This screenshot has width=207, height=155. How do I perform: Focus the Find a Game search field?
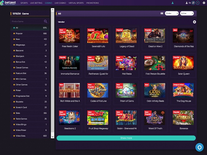tap(30, 21)
